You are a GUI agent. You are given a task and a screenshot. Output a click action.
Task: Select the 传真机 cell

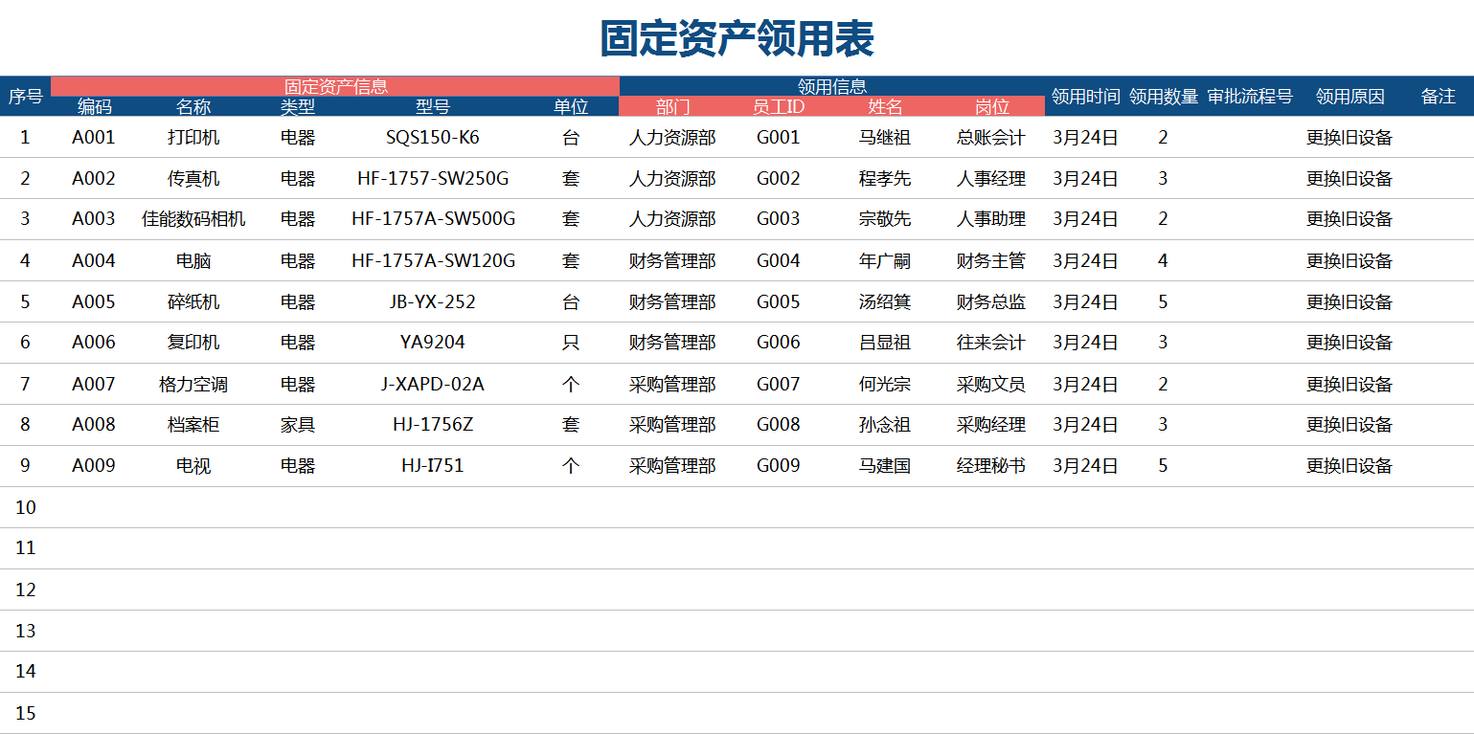tap(193, 178)
